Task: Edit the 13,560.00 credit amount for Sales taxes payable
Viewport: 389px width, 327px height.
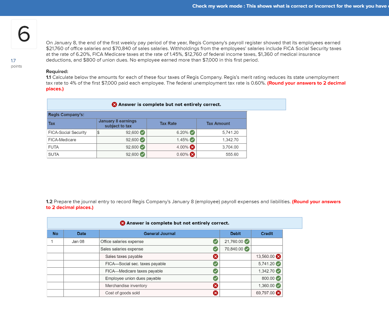Action: (266, 256)
